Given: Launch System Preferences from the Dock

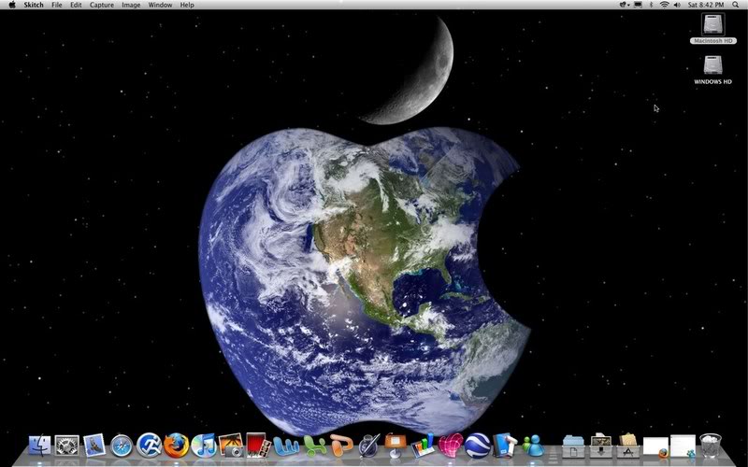Looking at the screenshot, I should pyautogui.click(x=66, y=446).
